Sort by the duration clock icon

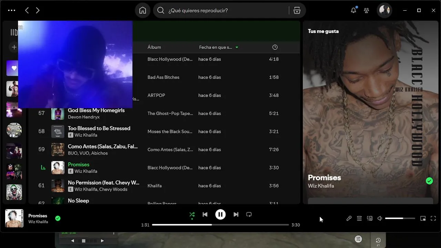pos(275,47)
